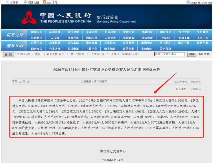Open the 人民币 menu item
This screenshot has height=163, width=214.
[55, 38]
